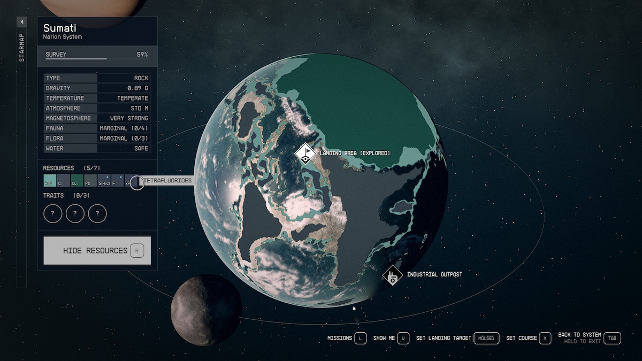This screenshot has width=642, height=361.
Task: Select the F fluorine resource tile
Action: point(117,181)
